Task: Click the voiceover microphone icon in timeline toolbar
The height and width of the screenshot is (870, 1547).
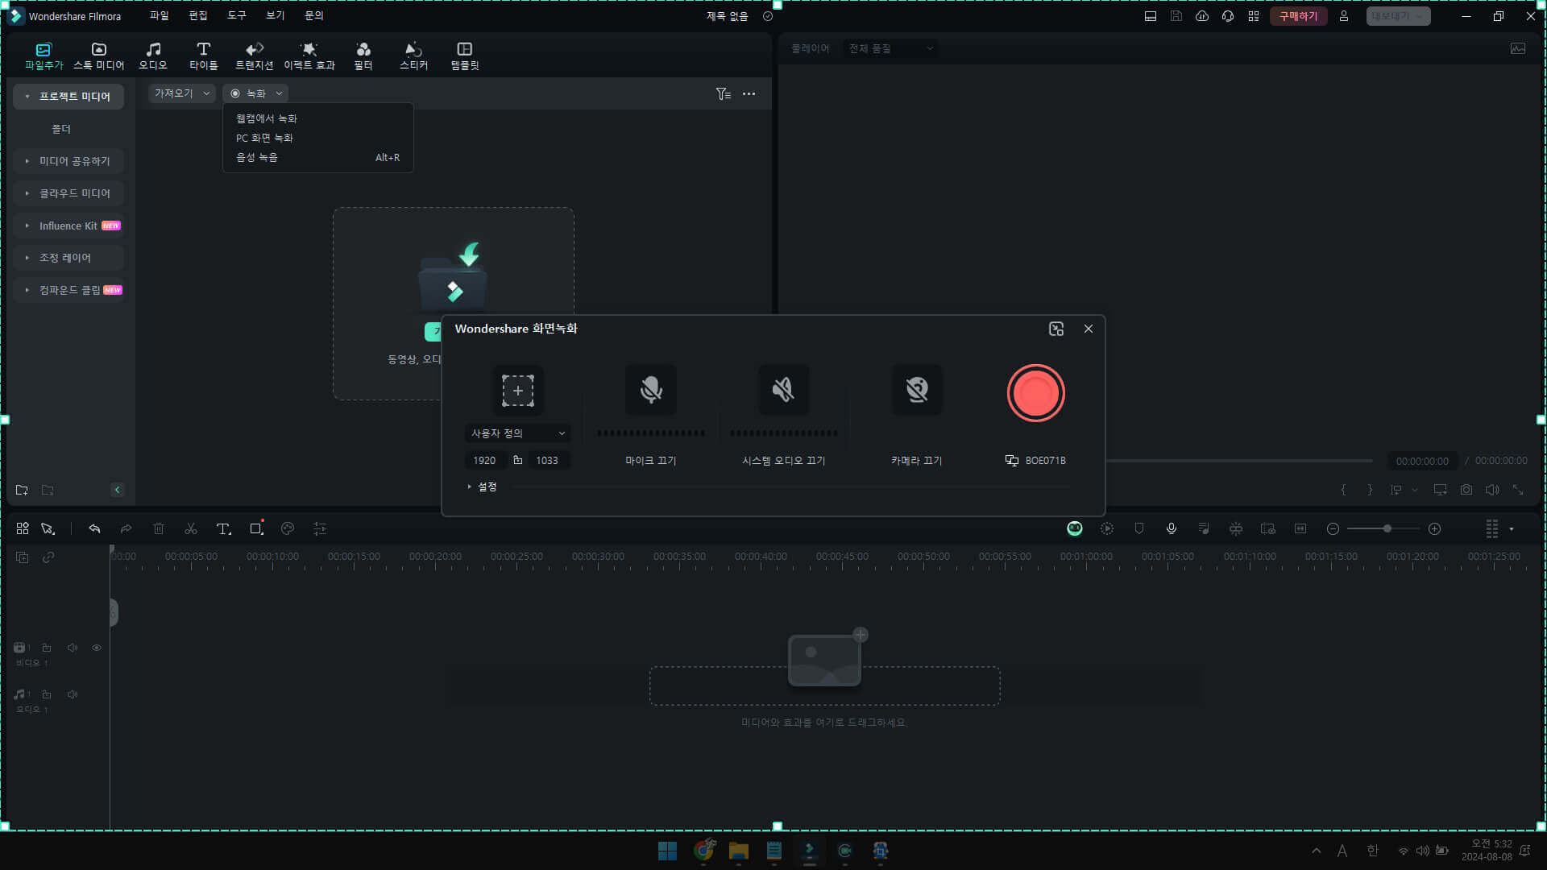Action: [1171, 528]
